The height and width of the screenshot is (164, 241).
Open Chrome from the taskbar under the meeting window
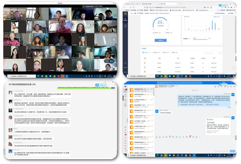tap(54, 76)
